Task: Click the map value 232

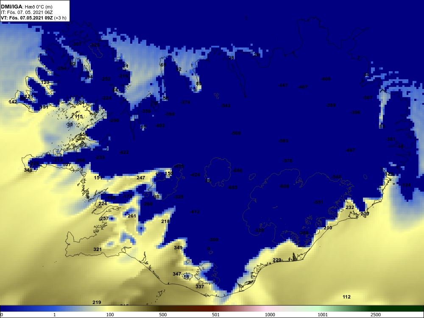Action: [x=350, y=207]
